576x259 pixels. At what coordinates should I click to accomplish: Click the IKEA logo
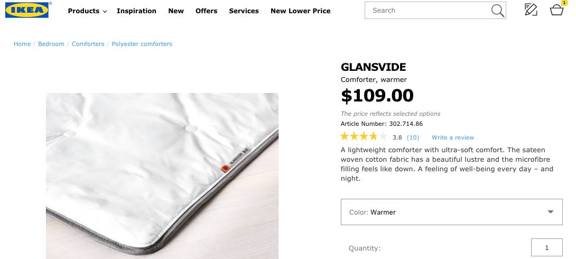coord(27,10)
